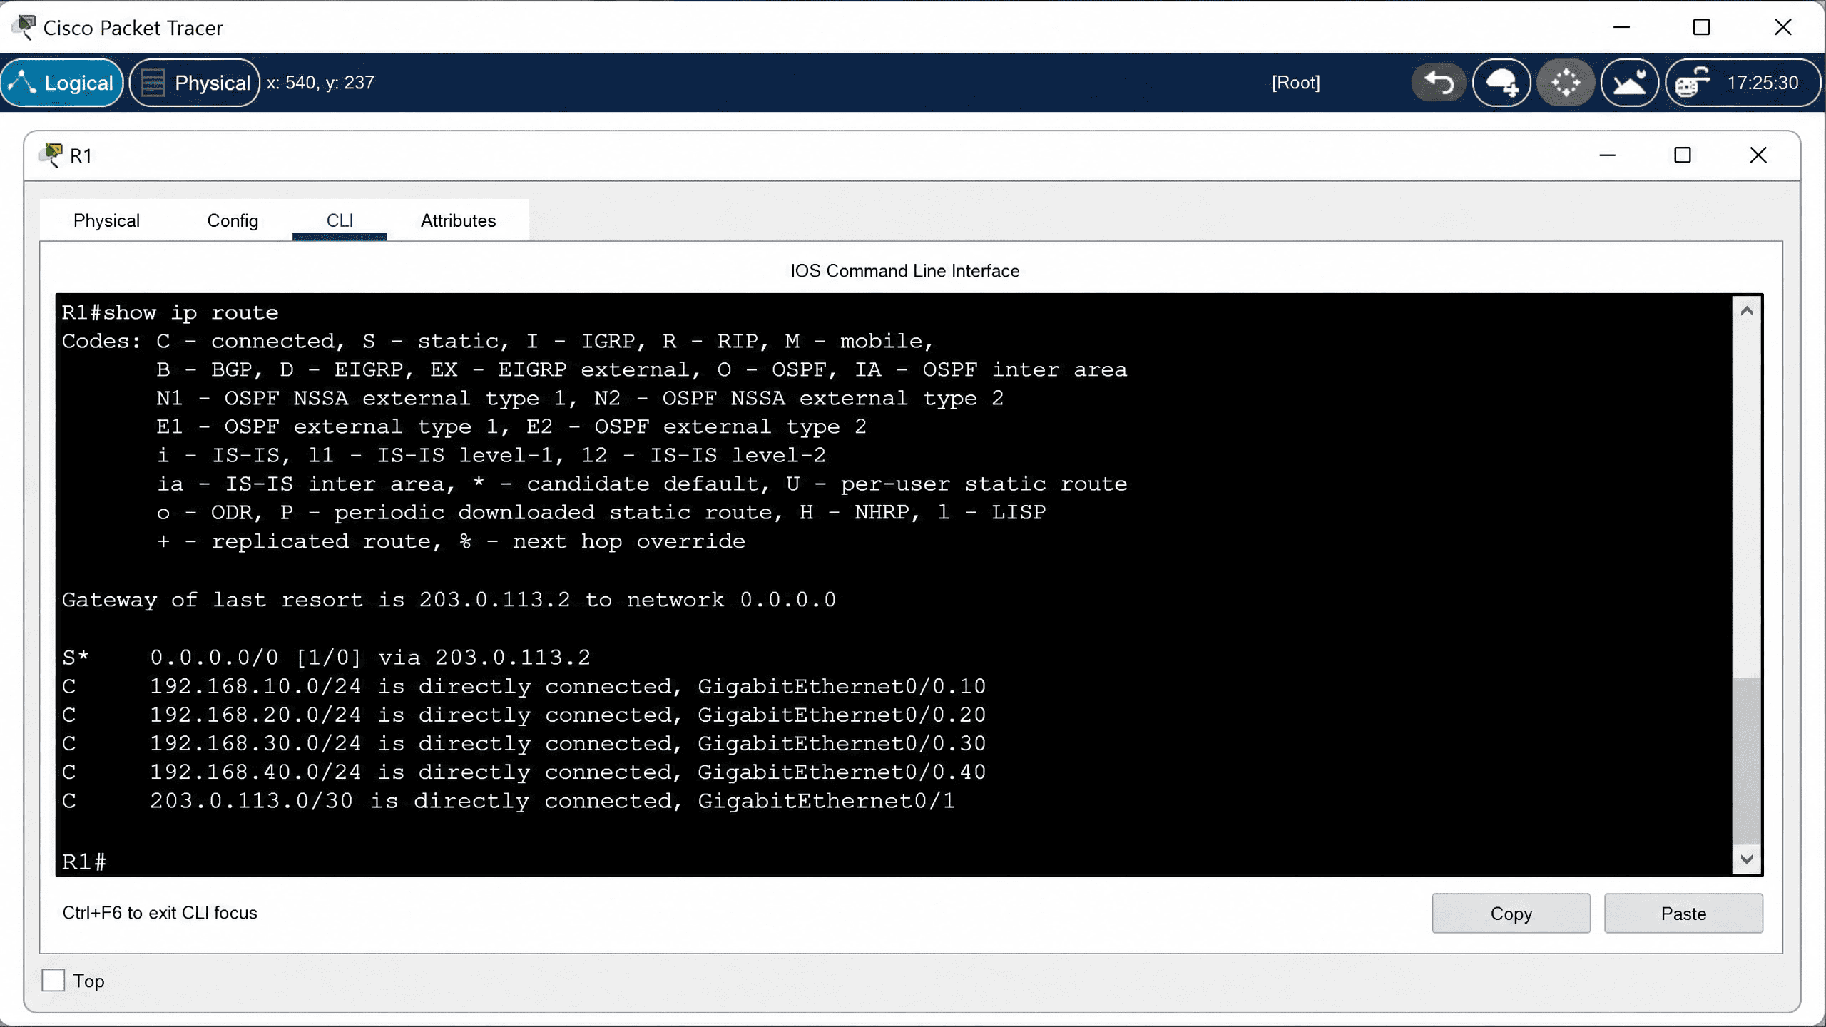Switch to Physical workspace view
1826x1027 pixels.
[x=195, y=83]
